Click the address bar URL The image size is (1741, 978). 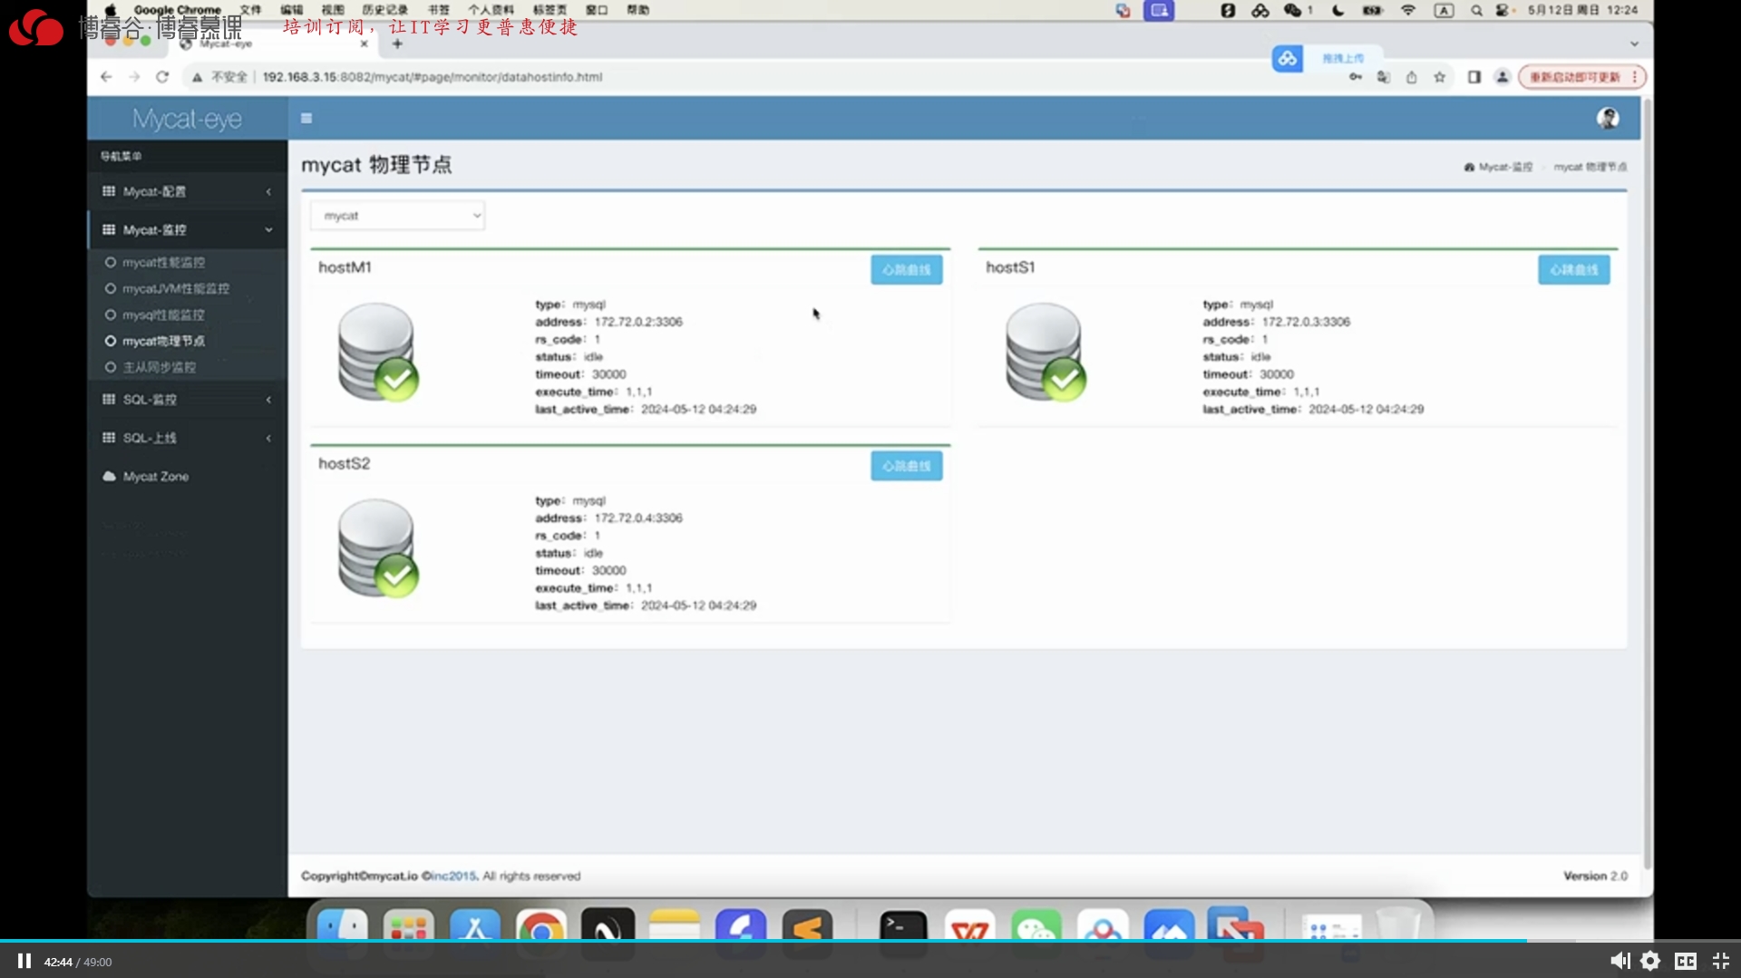click(433, 77)
